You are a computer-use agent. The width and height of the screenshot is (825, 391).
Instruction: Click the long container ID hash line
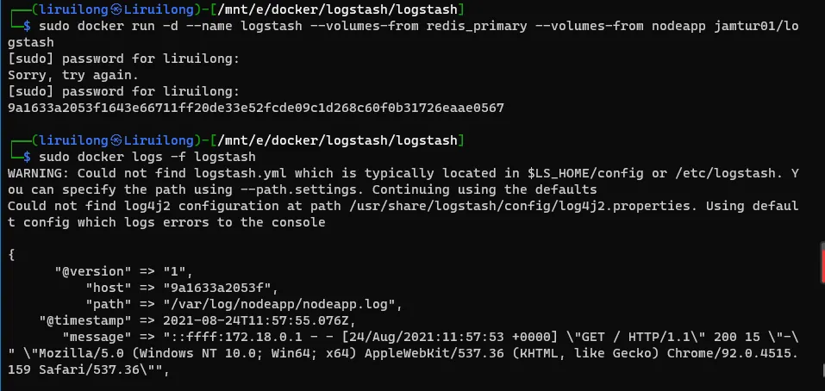[255, 108]
